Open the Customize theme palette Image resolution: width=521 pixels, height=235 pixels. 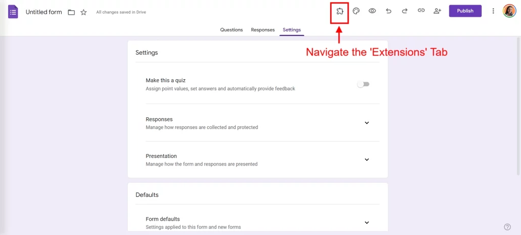coord(356,11)
